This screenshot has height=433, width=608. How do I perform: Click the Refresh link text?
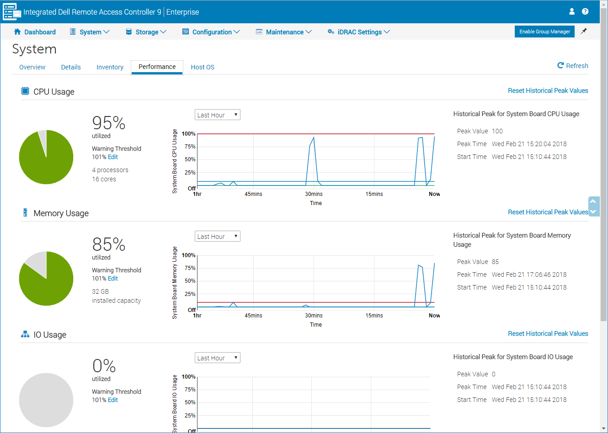coord(577,66)
